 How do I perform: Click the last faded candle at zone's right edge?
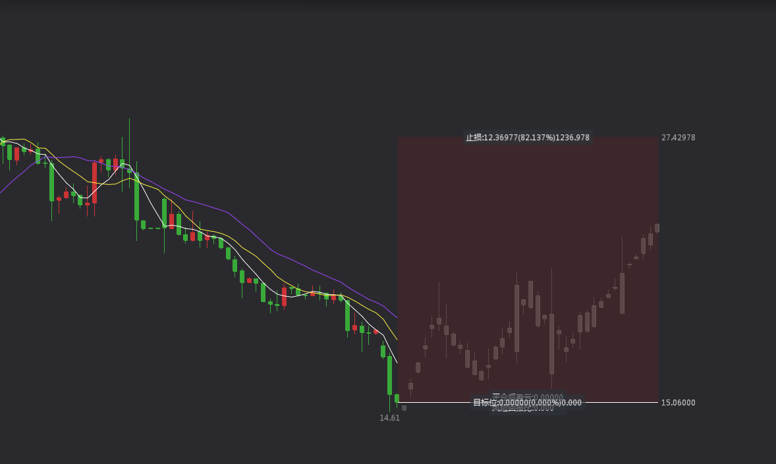(657, 228)
